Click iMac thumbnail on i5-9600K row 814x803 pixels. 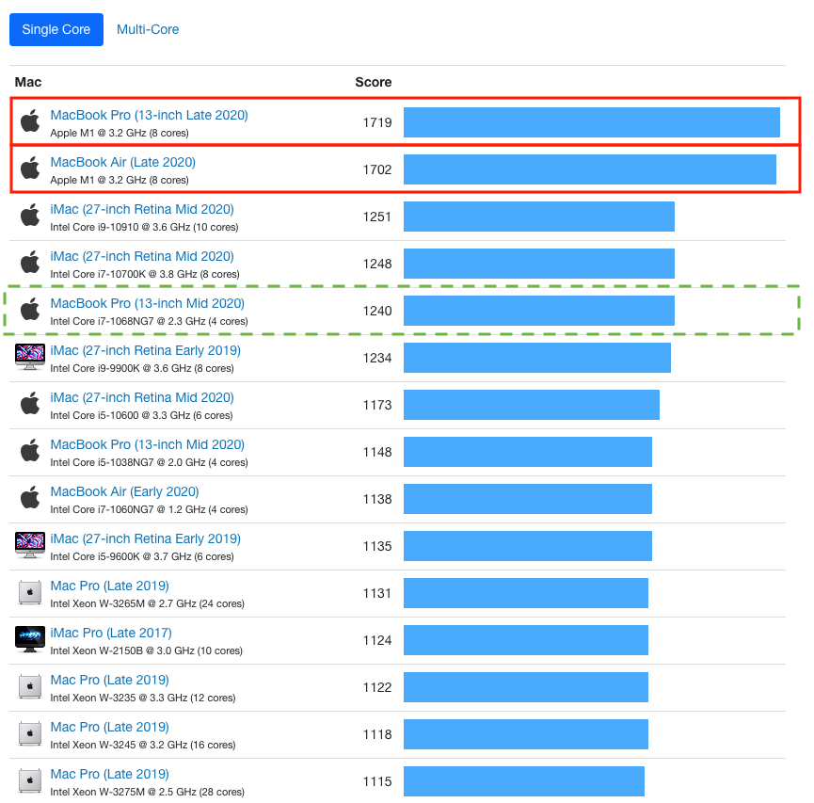click(x=30, y=545)
